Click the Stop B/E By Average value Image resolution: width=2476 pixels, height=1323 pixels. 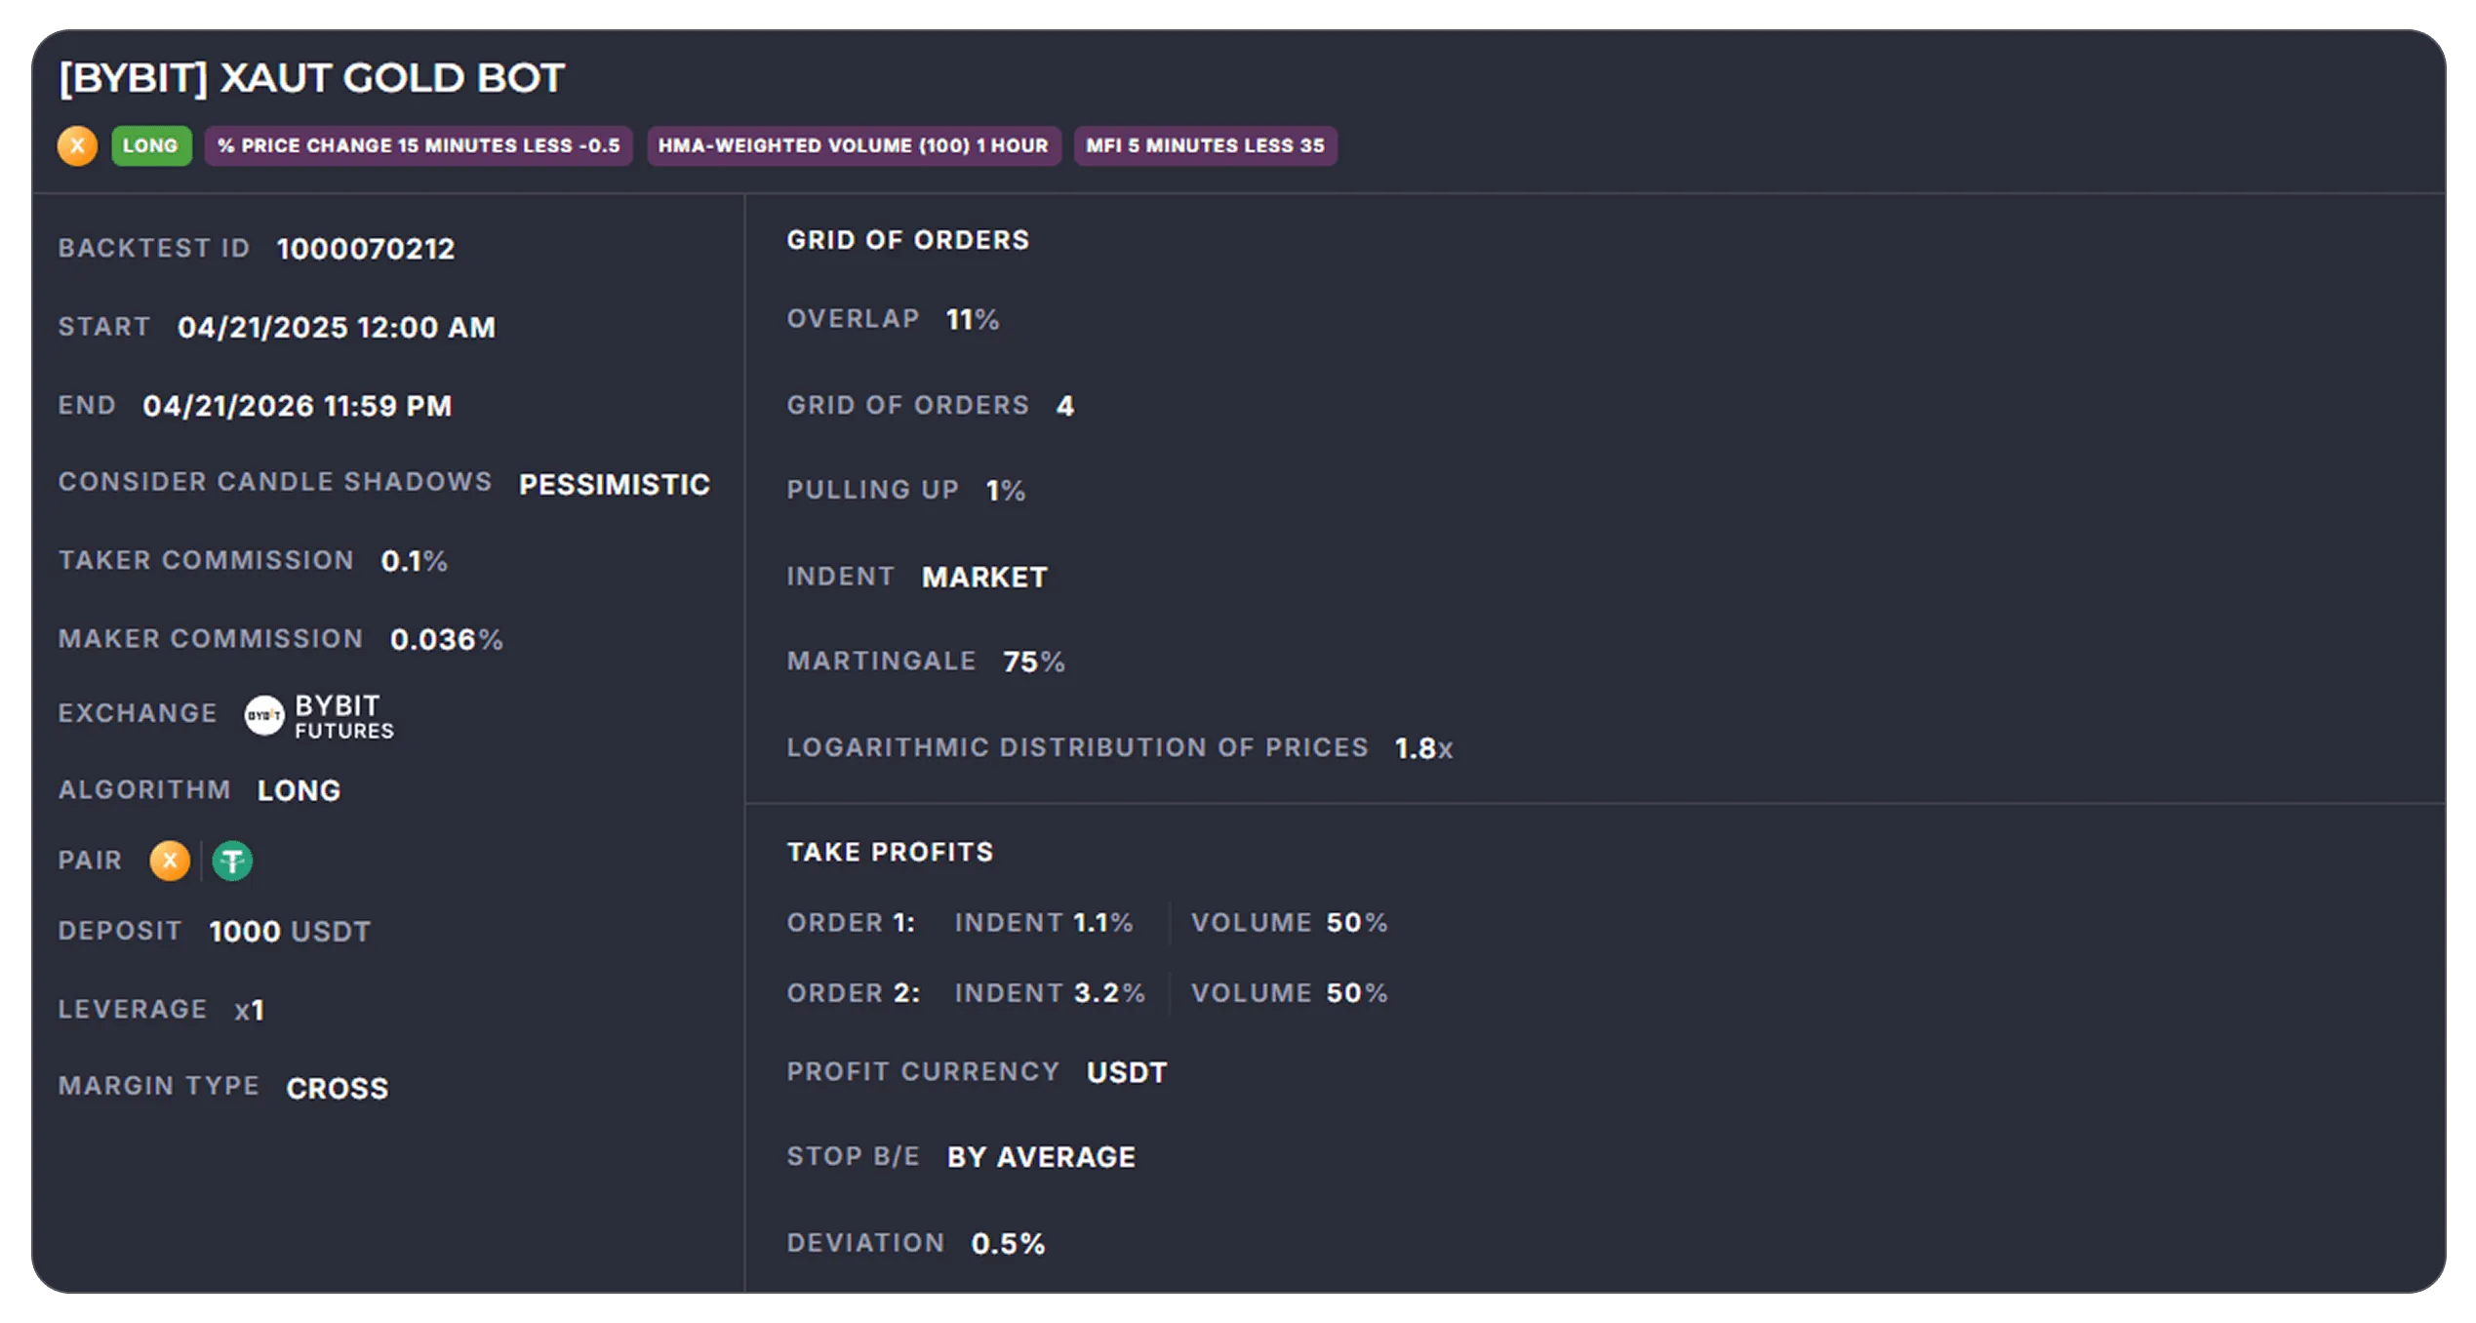coord(1041,1157)
